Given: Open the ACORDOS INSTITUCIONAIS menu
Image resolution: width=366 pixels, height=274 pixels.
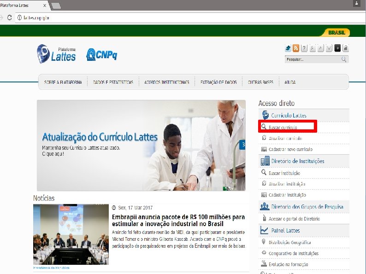Looking at the screenshot, I should (167, 82).
